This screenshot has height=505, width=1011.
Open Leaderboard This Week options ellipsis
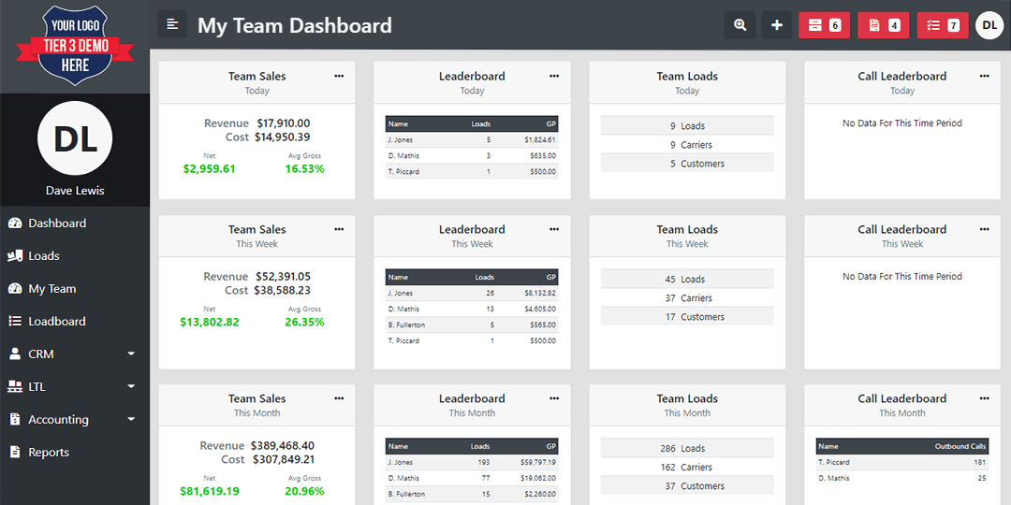pyautogui.click(x=554, y=229)
